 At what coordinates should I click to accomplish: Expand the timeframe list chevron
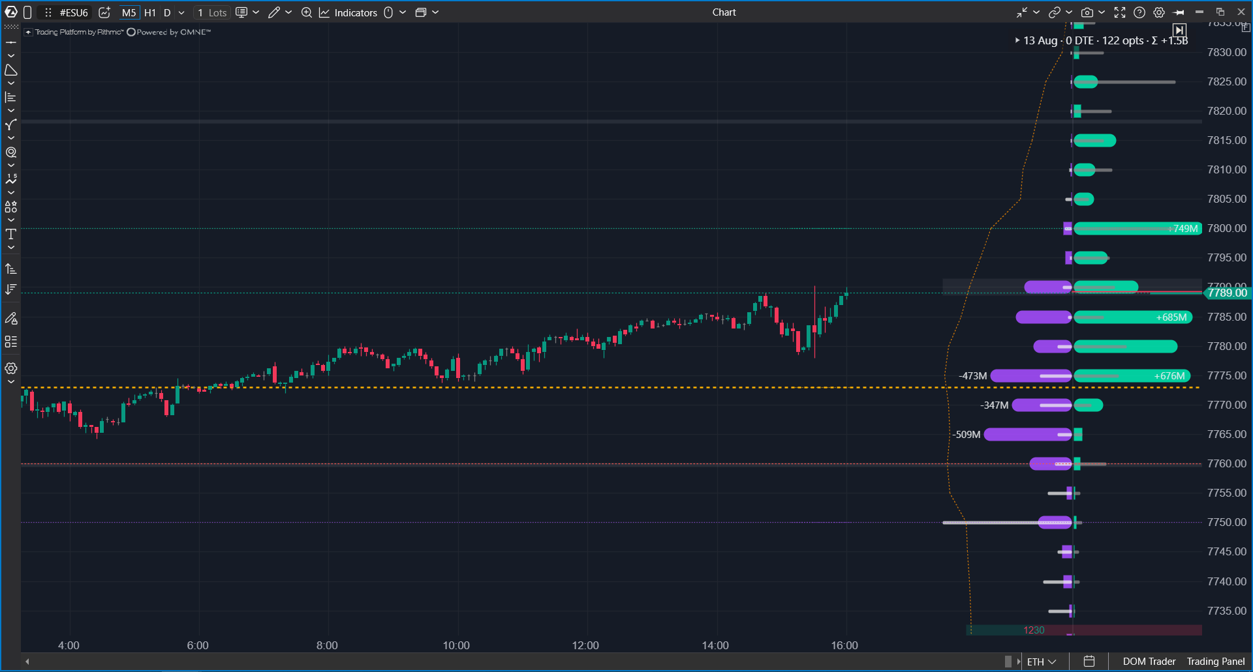(x=181, y=12)
